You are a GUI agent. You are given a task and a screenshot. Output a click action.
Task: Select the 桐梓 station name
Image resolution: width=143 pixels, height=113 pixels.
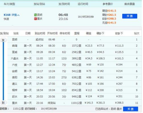click(x=15, y=90)
